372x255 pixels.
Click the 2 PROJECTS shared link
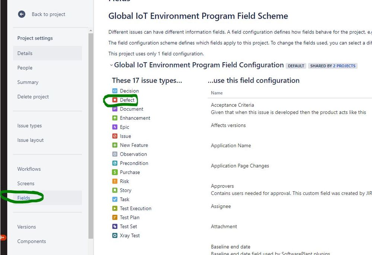click(344, 66)
